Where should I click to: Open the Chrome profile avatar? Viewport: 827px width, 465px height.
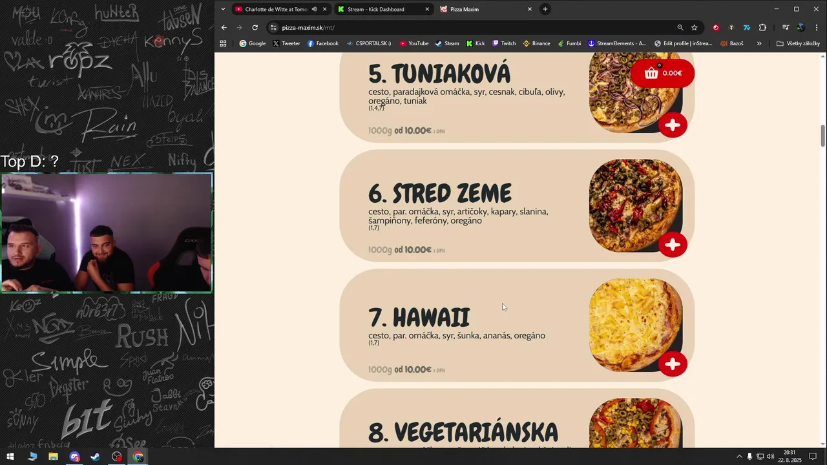pos(801,27)
